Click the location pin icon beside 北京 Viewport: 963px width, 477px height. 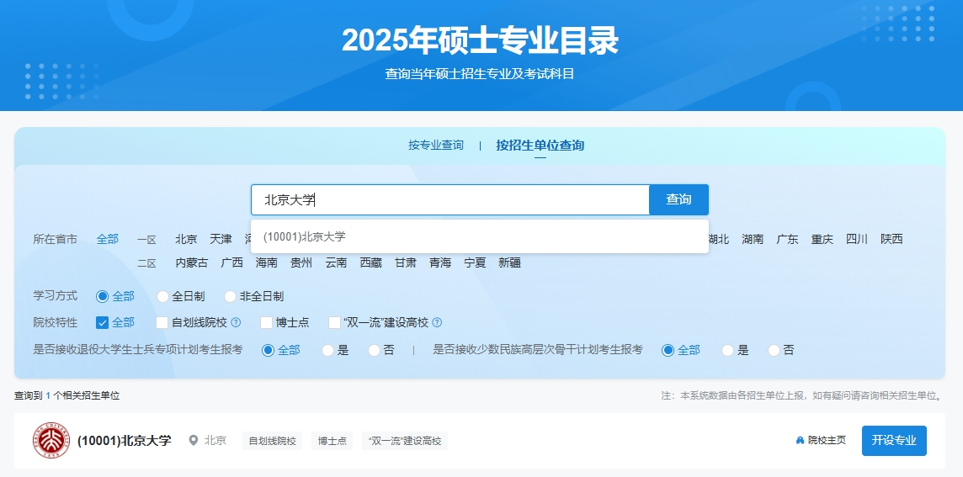tap(194, 441)
